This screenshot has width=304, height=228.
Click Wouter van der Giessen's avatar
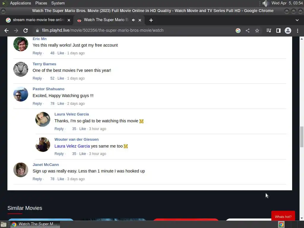(43, 145)
